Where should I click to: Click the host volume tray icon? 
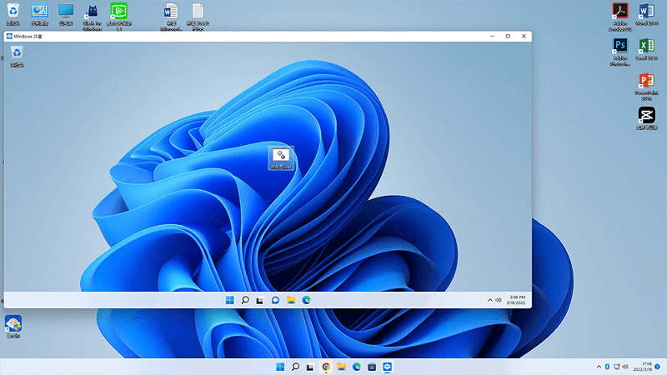click(x=624, y=367)
